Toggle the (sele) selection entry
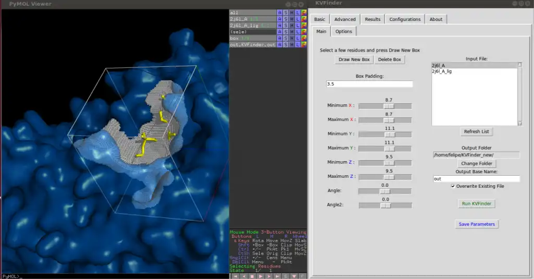The image size is (534, 279). (x=253, y=32)
